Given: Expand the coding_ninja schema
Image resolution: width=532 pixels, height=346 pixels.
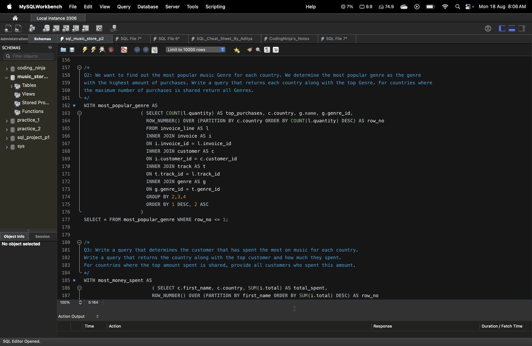Looking at the screenshot, I should tap(7, 68).
